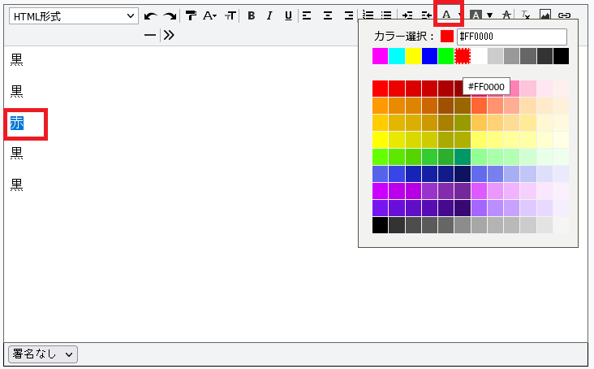Pick yellow in the preset color row
The width and height of the screenshot is (594, 369).
coord(413,56)
